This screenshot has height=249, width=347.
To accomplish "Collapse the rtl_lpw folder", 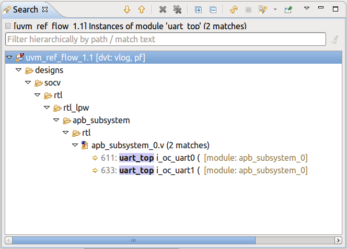I will click(47, 108).
